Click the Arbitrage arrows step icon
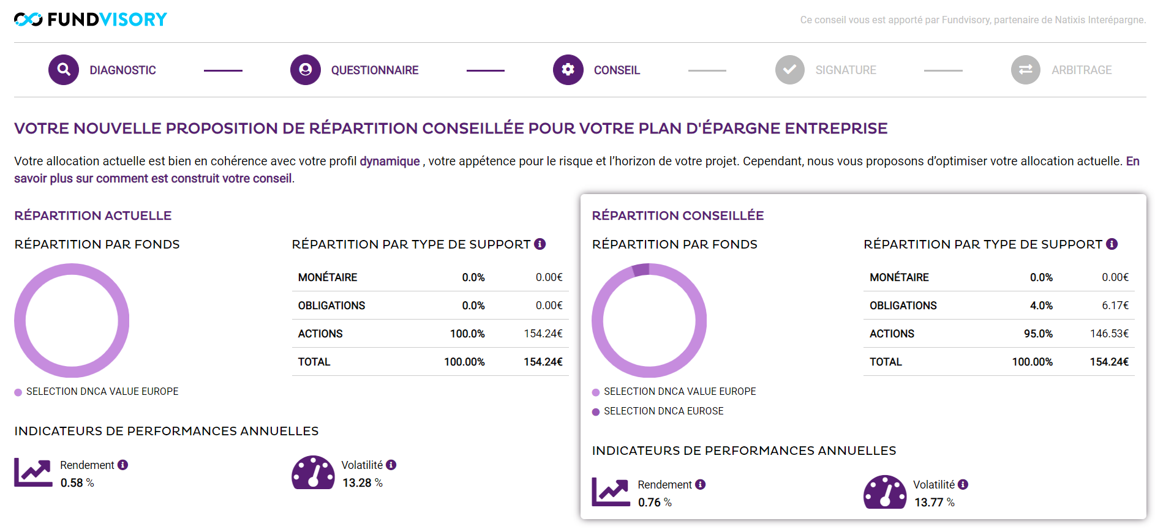 point(1025,70)
